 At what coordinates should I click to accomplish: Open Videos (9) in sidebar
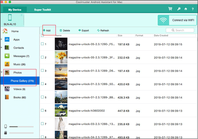point(19,89)
